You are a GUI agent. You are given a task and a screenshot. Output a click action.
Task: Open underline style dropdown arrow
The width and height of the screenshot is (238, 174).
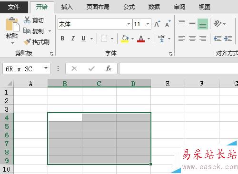pos(91,39)
